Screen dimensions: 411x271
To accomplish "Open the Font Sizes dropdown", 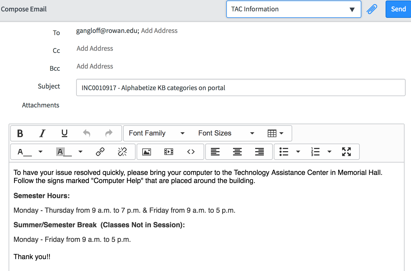I will pyautogui.click(x=226, y=133).
